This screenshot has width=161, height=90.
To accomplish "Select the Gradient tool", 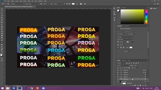I will 2,33.
